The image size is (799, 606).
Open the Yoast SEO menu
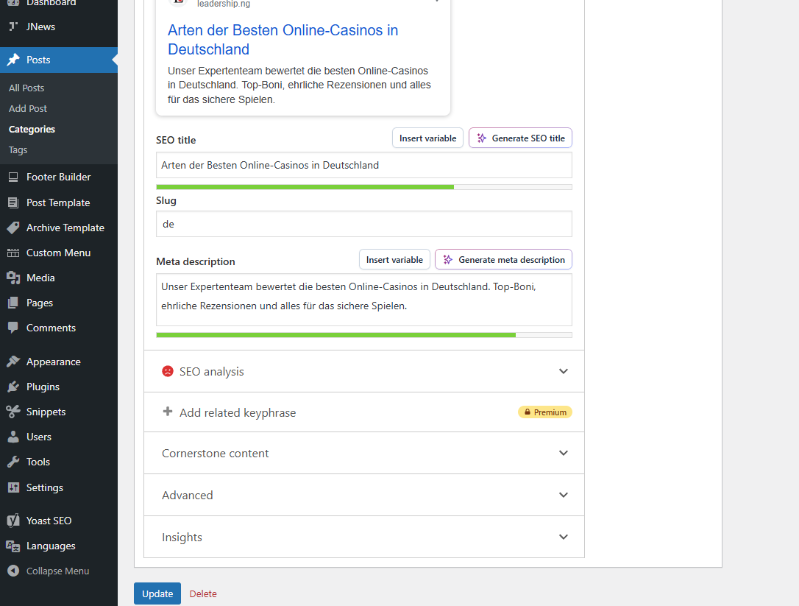click(59, 521)
